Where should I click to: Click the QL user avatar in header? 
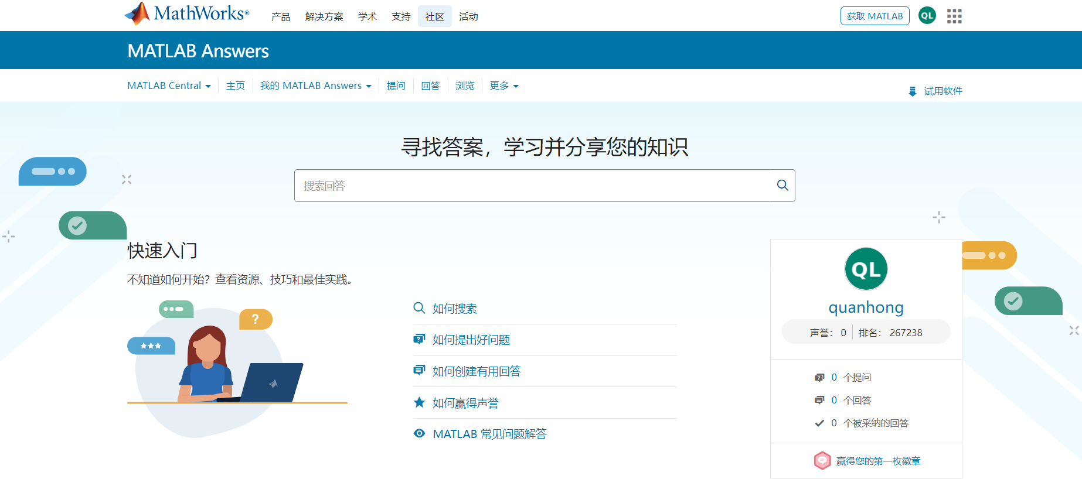927,16
